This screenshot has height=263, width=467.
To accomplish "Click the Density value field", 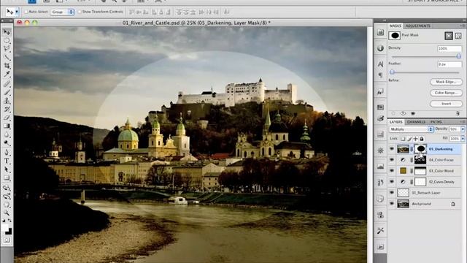I will 449,49.
